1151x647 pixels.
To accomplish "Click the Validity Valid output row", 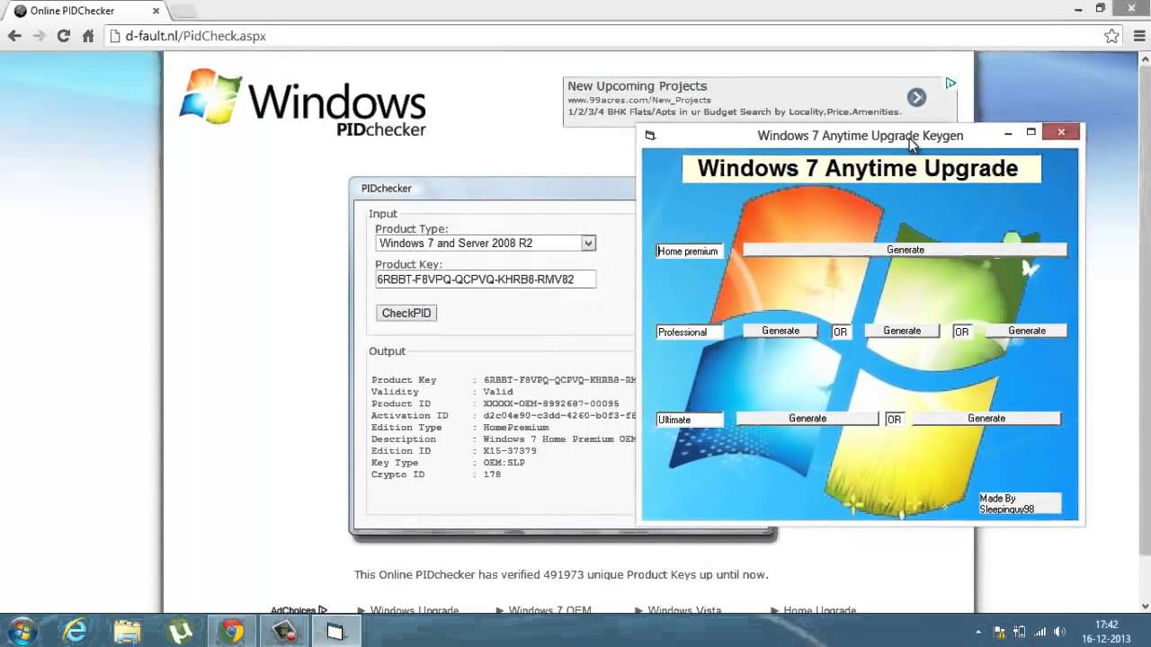I will (442, 392).
